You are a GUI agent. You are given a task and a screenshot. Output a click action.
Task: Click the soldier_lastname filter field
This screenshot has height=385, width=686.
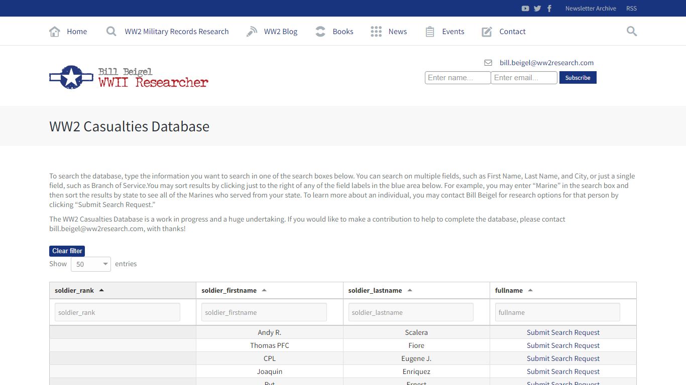point(411,312)
